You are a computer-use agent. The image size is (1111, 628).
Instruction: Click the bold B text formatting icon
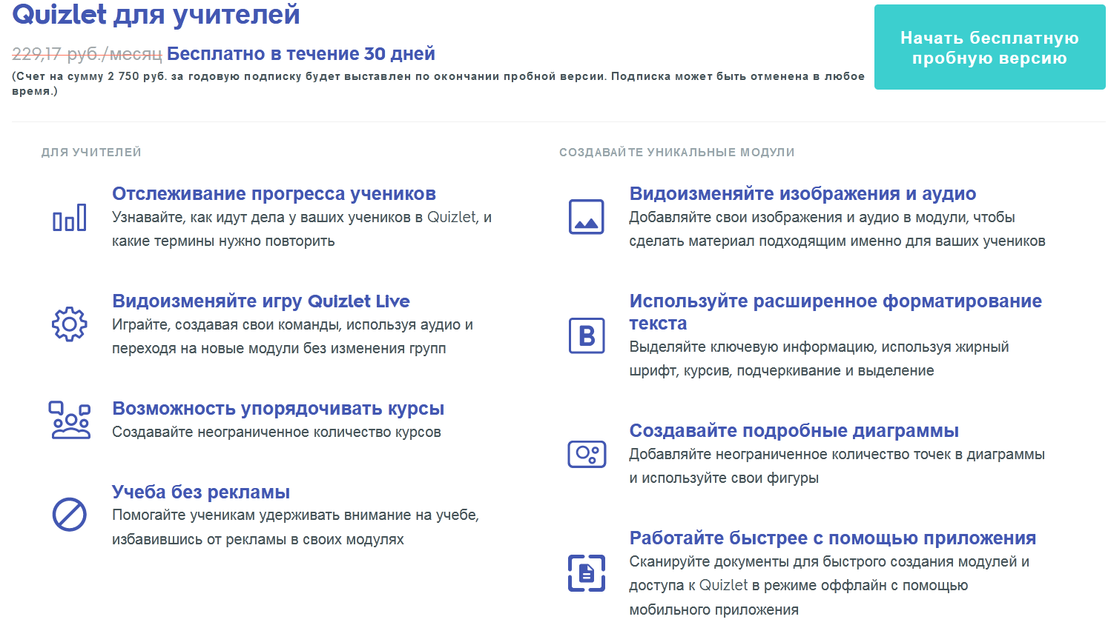point(587,335)
